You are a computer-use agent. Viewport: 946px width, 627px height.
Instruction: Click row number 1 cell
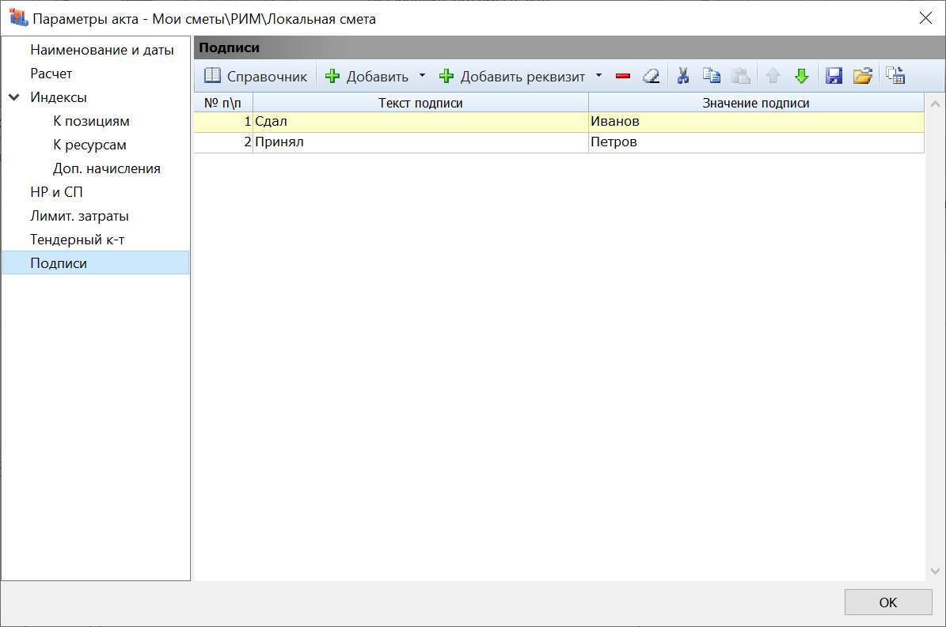pos(223,122)
